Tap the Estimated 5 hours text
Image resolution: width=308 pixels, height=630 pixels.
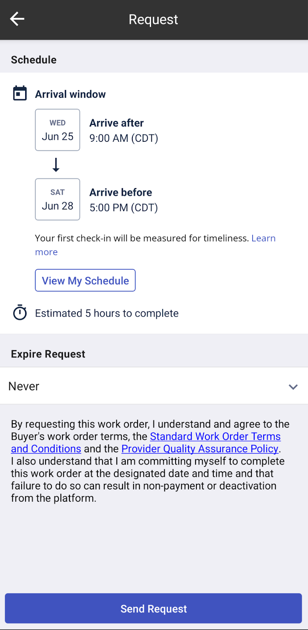pyautogui.click(x=107, y=313)
